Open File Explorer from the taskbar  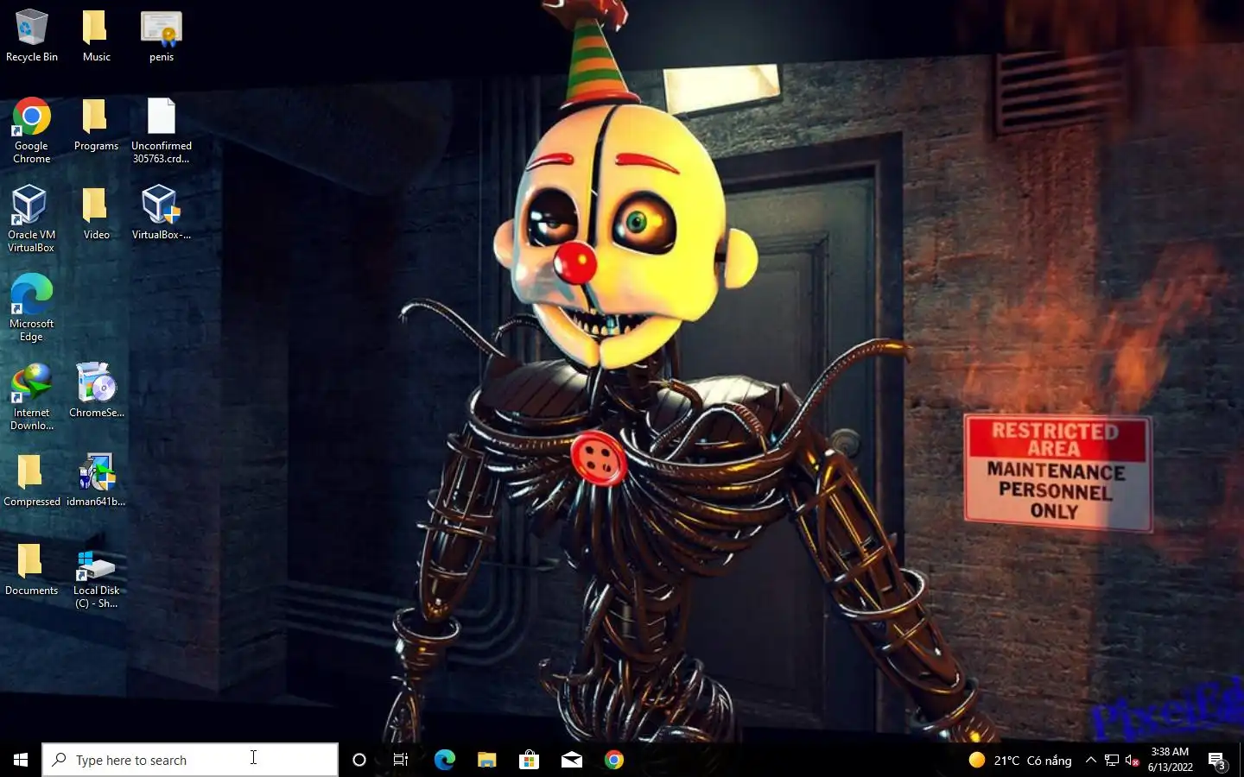486,760
